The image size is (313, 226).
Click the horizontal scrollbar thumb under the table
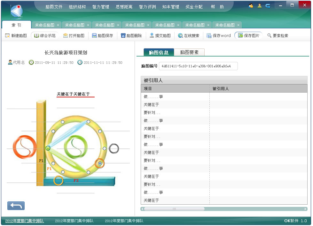[174, 209]
